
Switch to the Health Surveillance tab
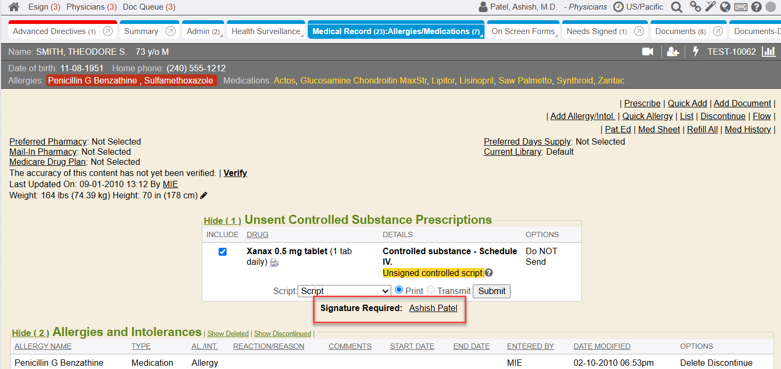pyautogui.click(x=266, y=31)
